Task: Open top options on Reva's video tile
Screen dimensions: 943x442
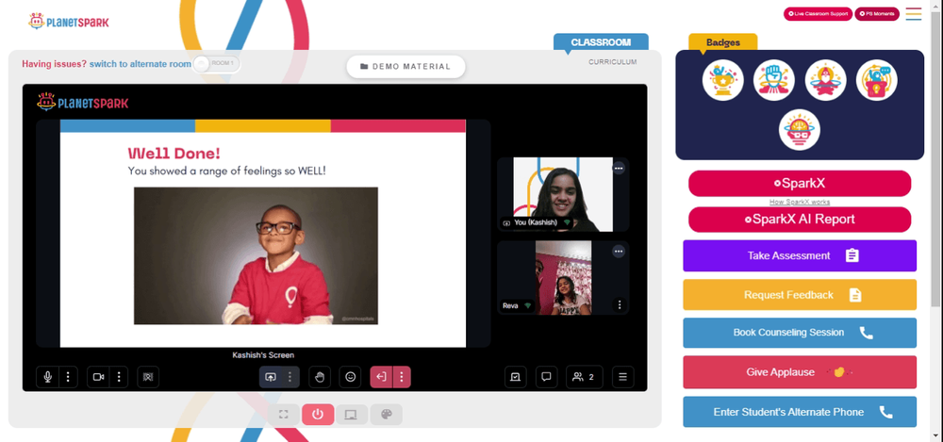Action: point(619,252)
